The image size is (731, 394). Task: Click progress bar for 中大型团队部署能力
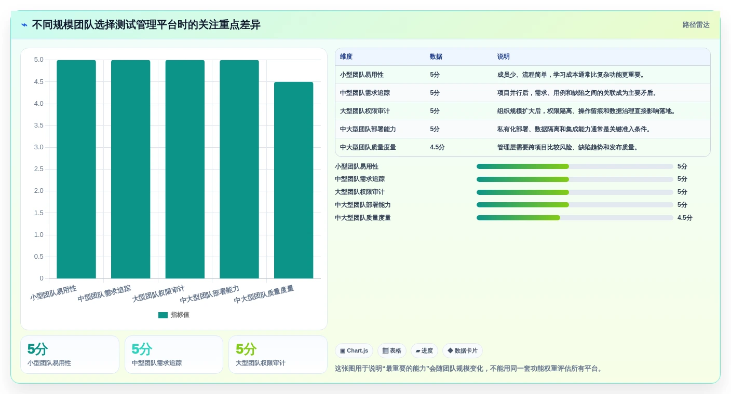(x=575, y=205)
